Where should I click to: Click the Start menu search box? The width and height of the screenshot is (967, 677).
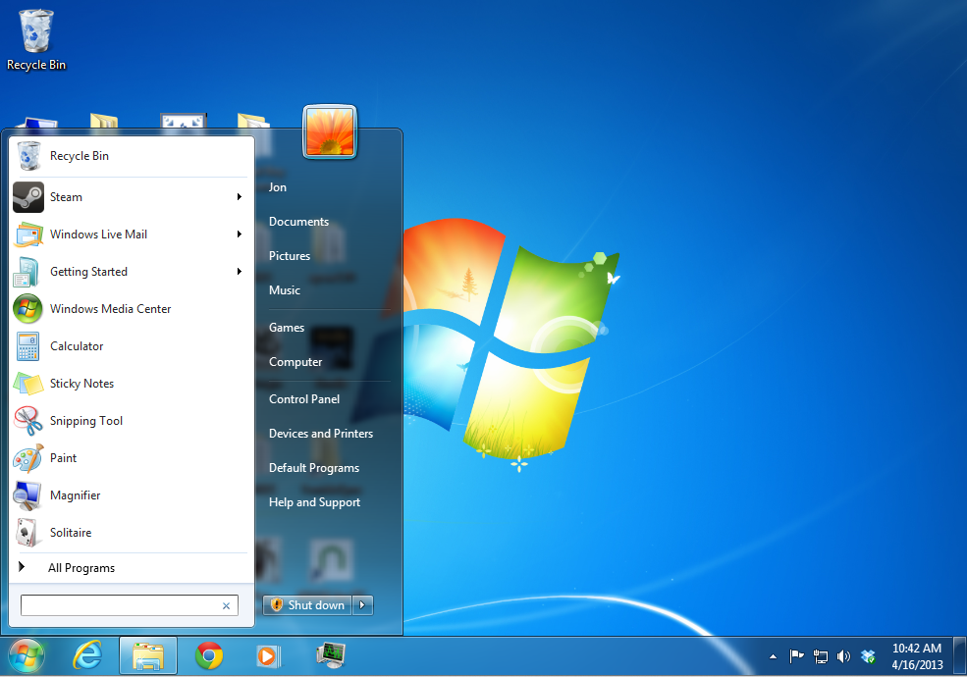coord(120,605)
